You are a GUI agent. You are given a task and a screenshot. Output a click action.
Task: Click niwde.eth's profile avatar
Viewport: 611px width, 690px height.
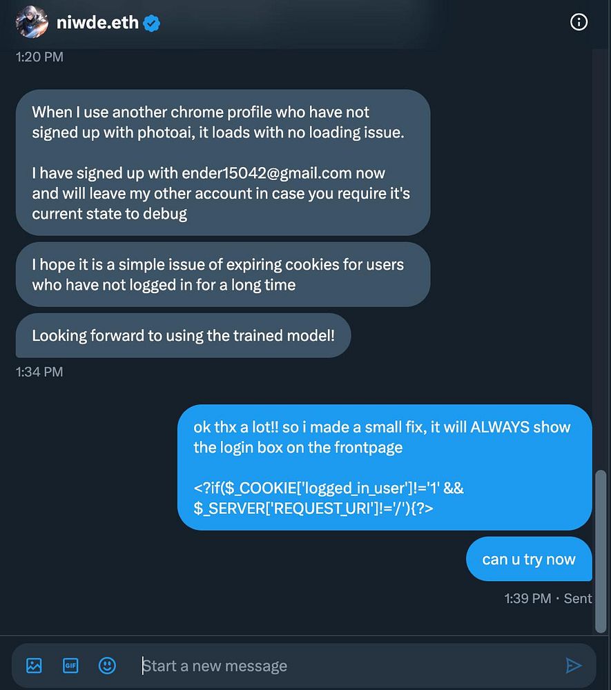pos(32,22)
